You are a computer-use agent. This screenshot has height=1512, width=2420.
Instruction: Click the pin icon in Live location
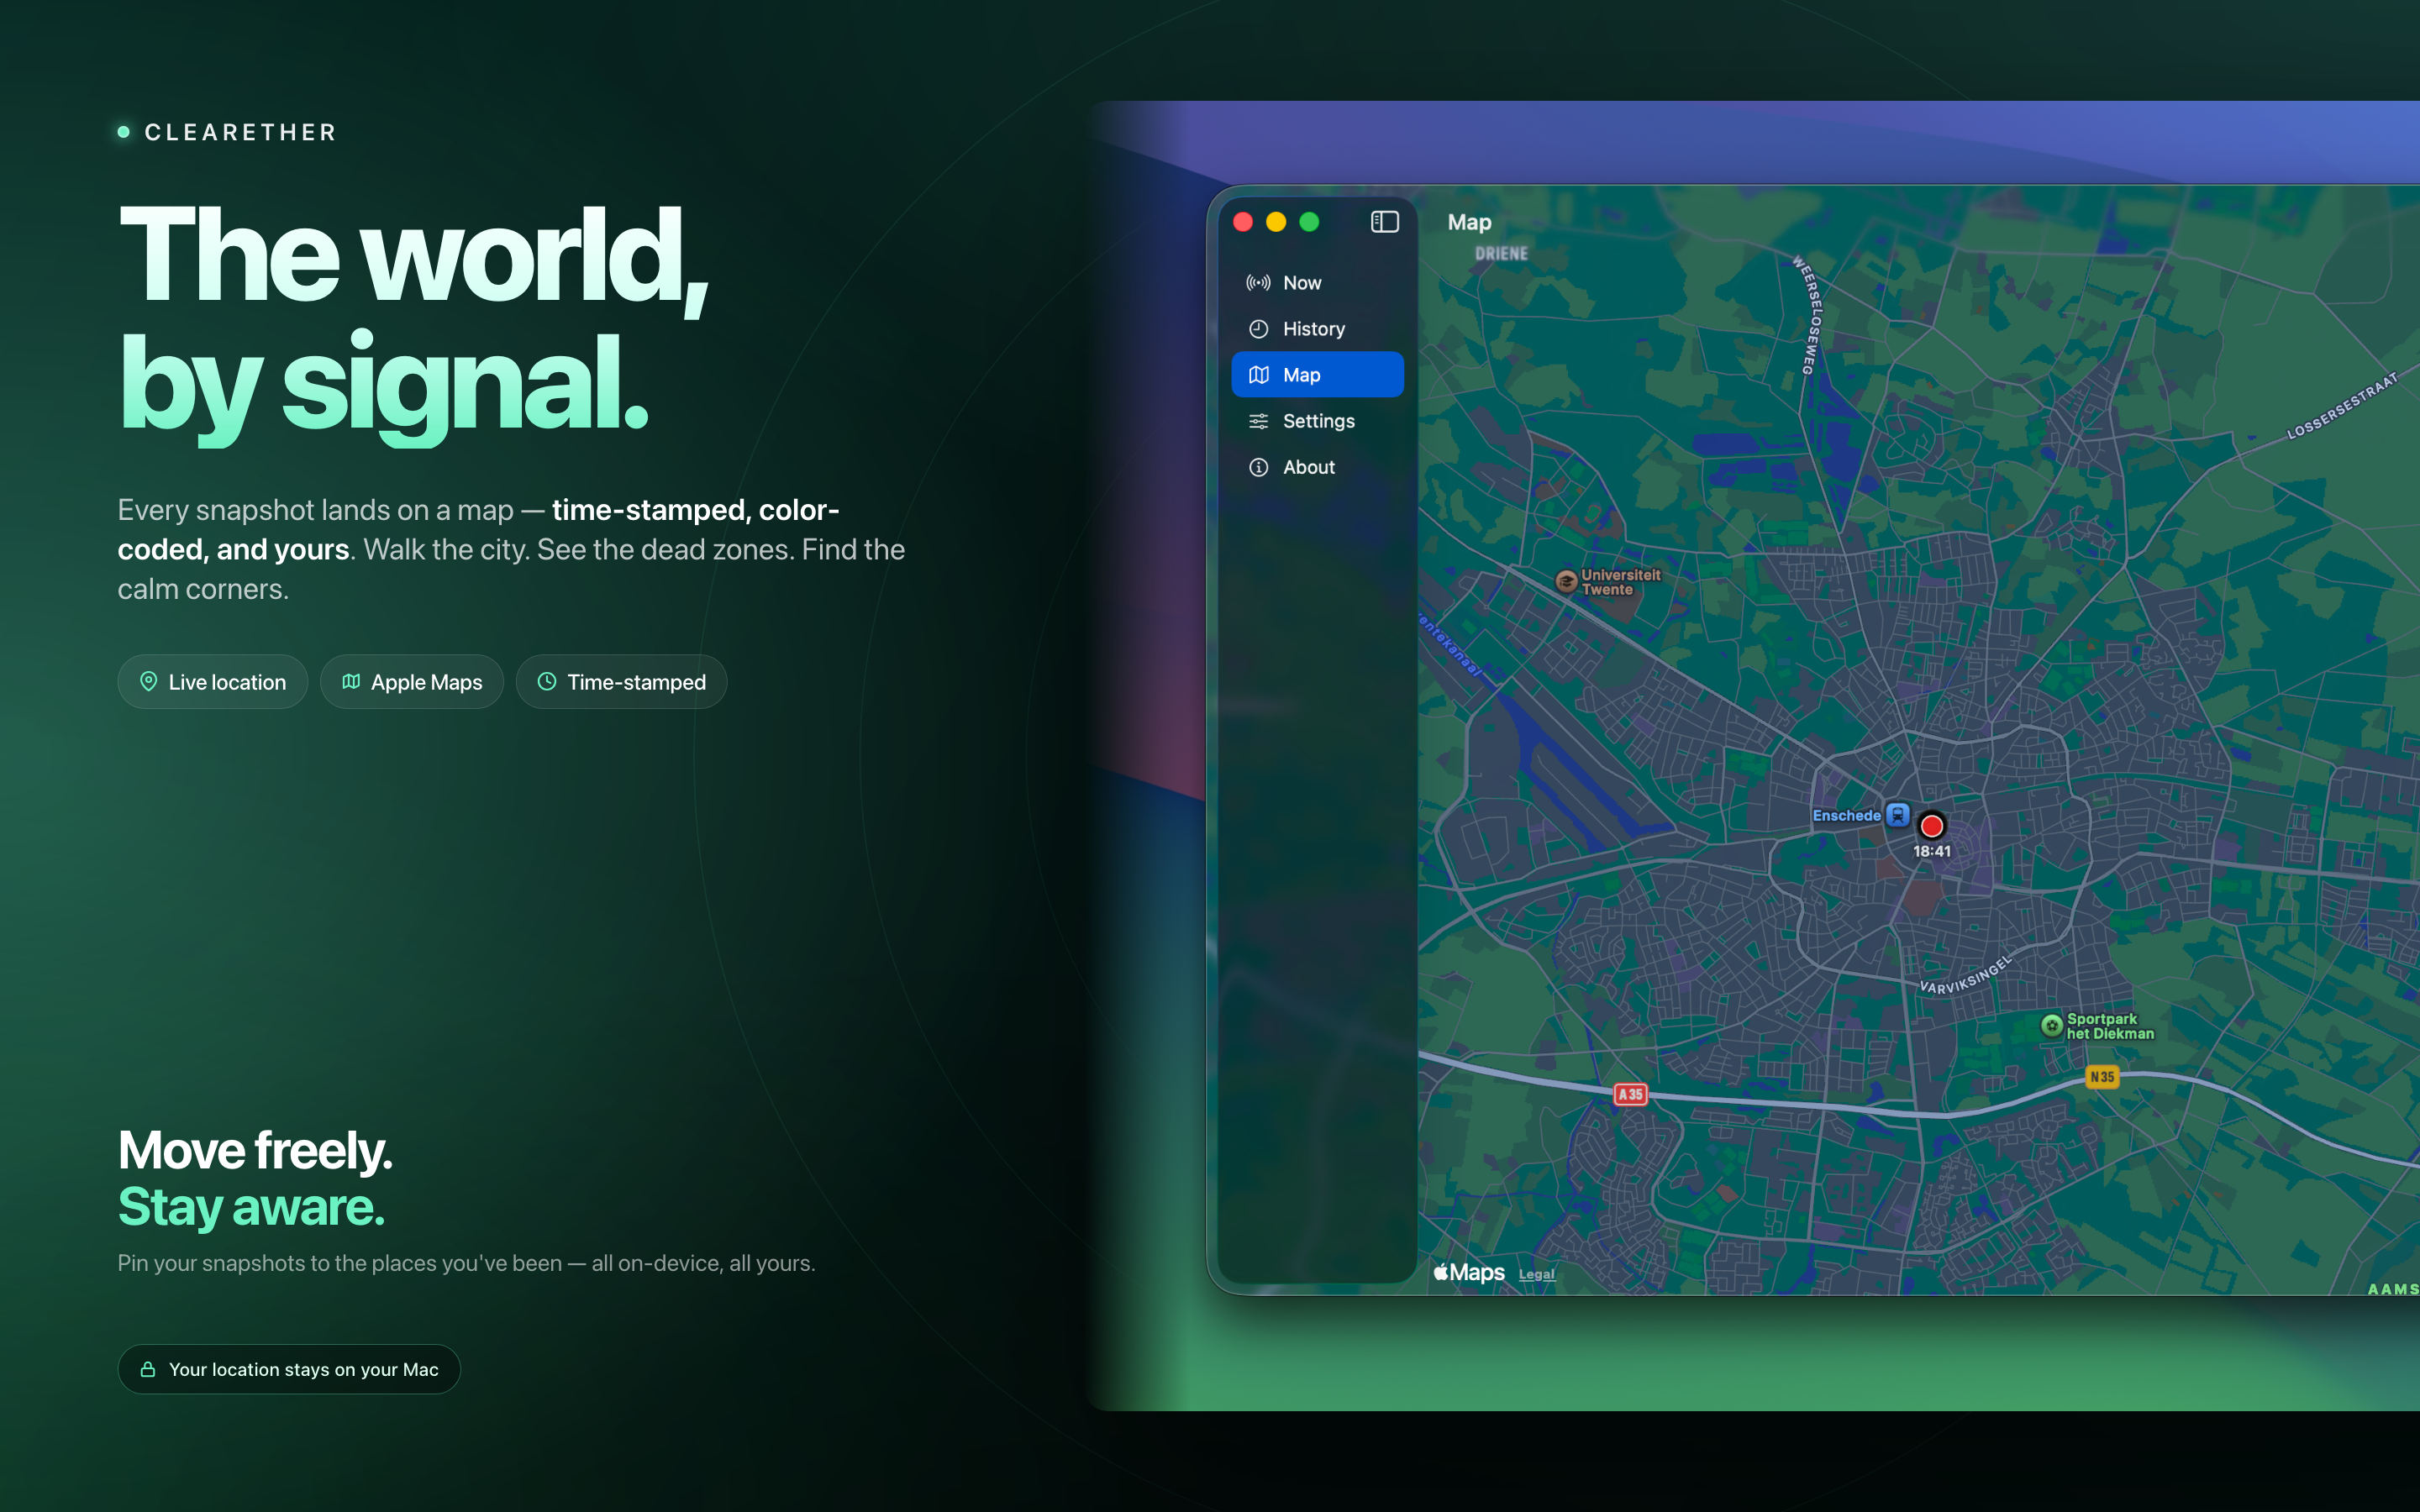click(x=148, y=681)
